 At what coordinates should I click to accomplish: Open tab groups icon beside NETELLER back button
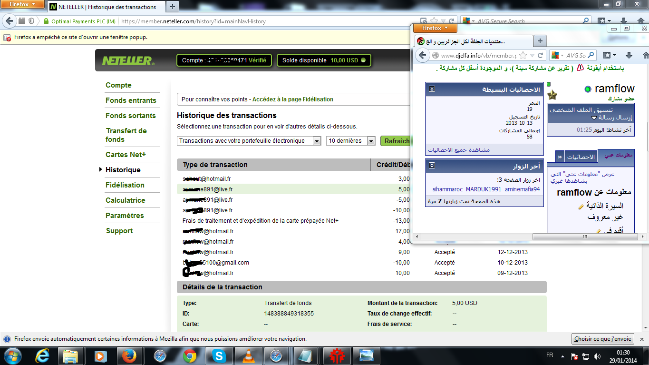(x=22, y=21)
